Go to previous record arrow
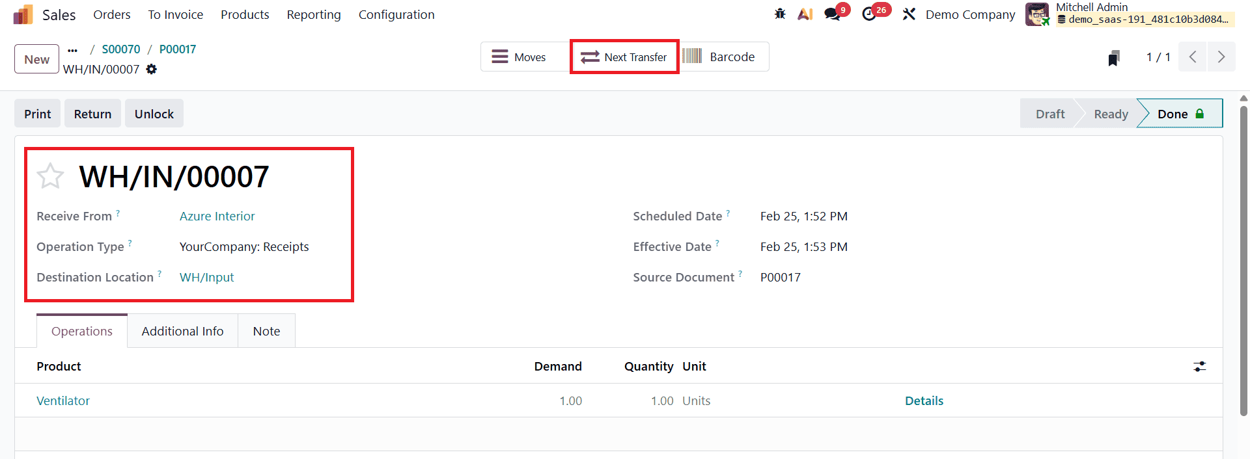Screen dimensions: 1250x459 pyautogui.click(x=1193, y=57)
